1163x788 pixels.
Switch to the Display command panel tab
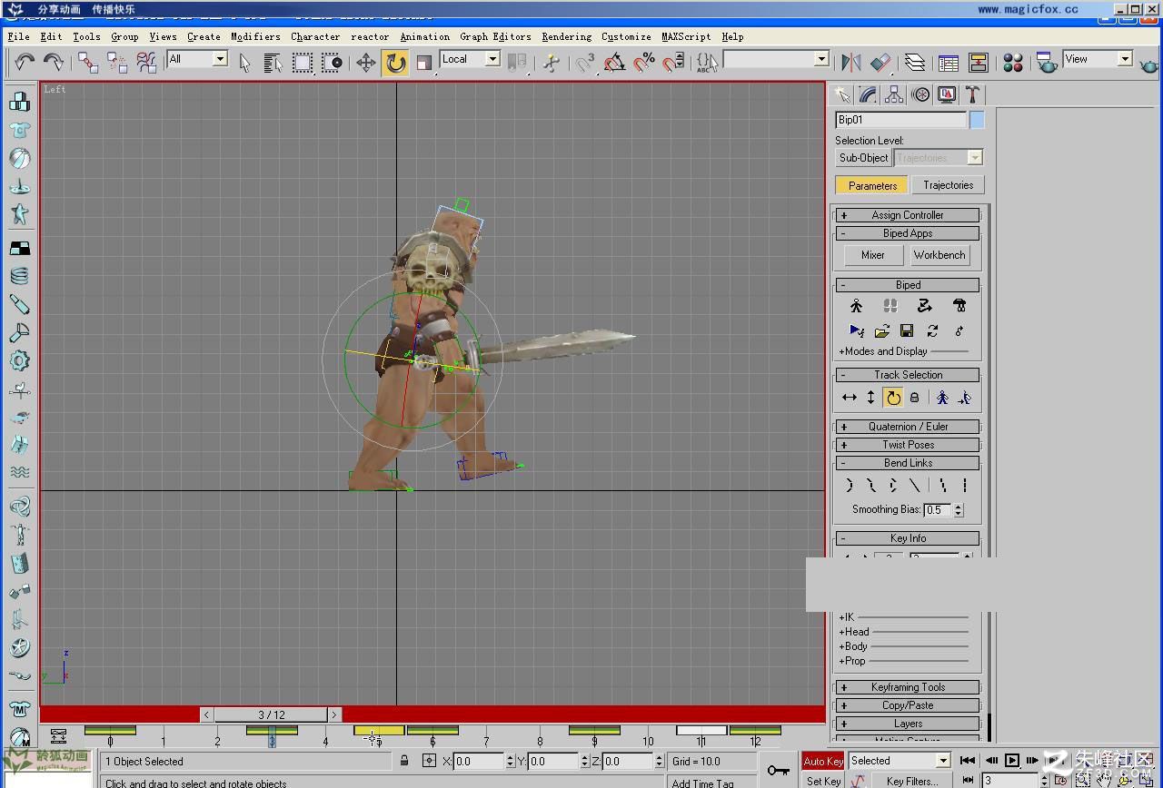(x=946, y=94)
